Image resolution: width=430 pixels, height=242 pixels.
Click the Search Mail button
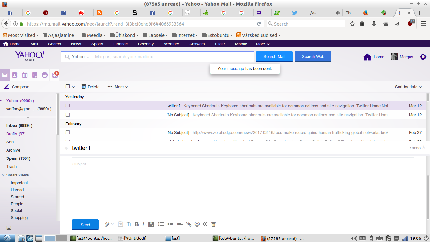click(x=274, y=57)
